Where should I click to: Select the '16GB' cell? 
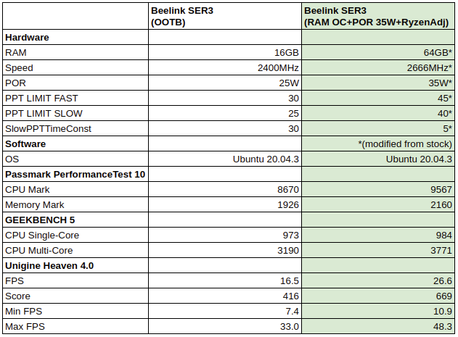tap(225, 52)
